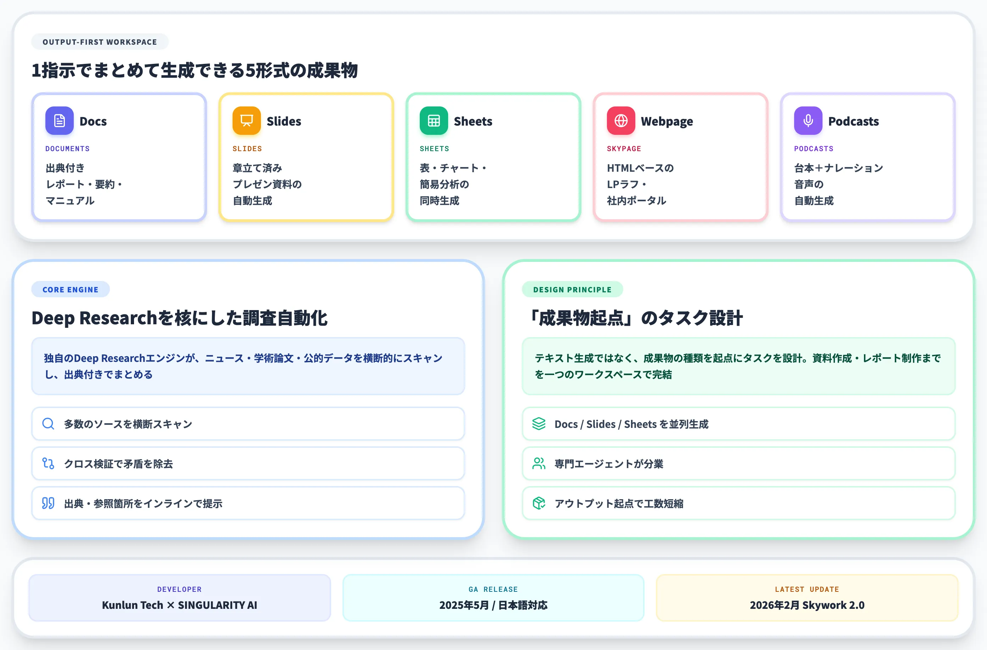Click the magnifier icon beside 多数のソースを横断スキャン

(x=48, y=424)
